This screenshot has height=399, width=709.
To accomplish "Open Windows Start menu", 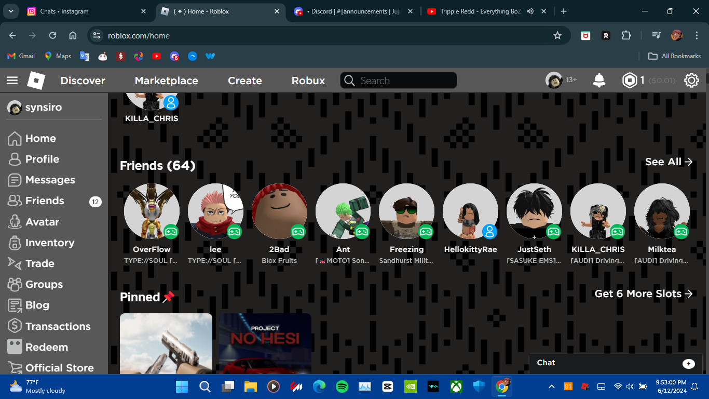I will 182,387.
